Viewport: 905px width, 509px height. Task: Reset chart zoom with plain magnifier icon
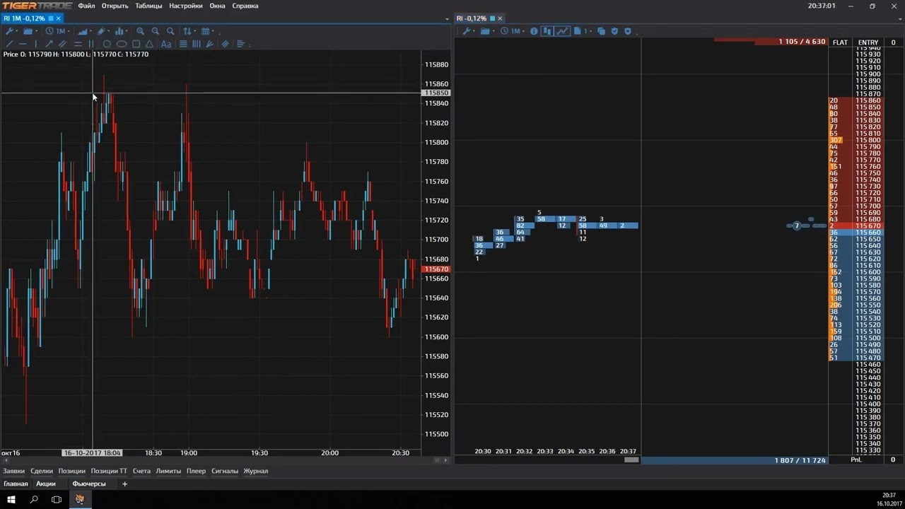(x=170, y=31)
